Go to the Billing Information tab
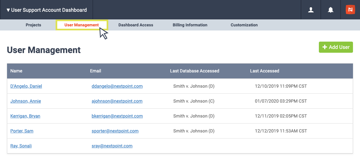The image size is (360, 162). click(x=190, y=25)
